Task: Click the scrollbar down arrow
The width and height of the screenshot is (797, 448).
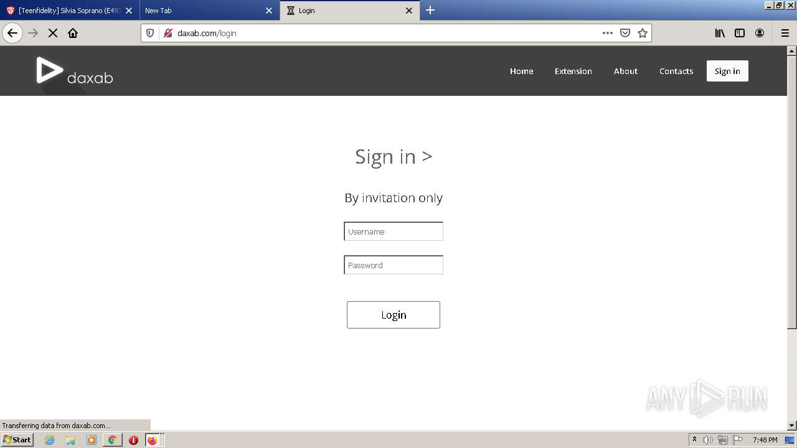Action: pos(792,426)
